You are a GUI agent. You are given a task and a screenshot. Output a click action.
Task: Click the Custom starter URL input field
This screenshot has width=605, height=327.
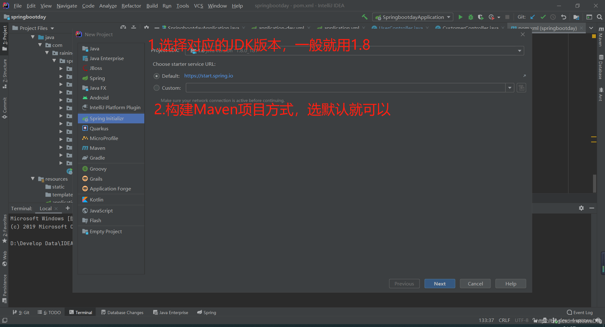coord(346,88)
